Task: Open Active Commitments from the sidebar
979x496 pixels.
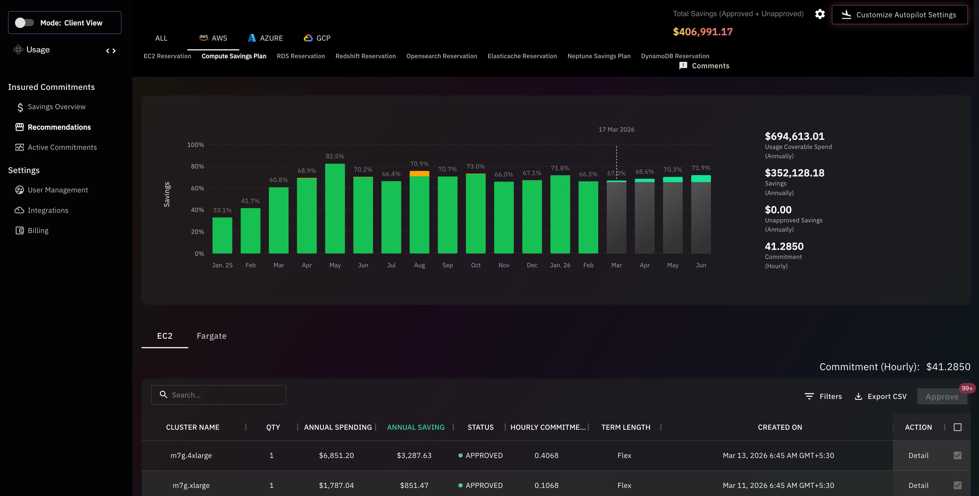Action: (x=62, y=147)
